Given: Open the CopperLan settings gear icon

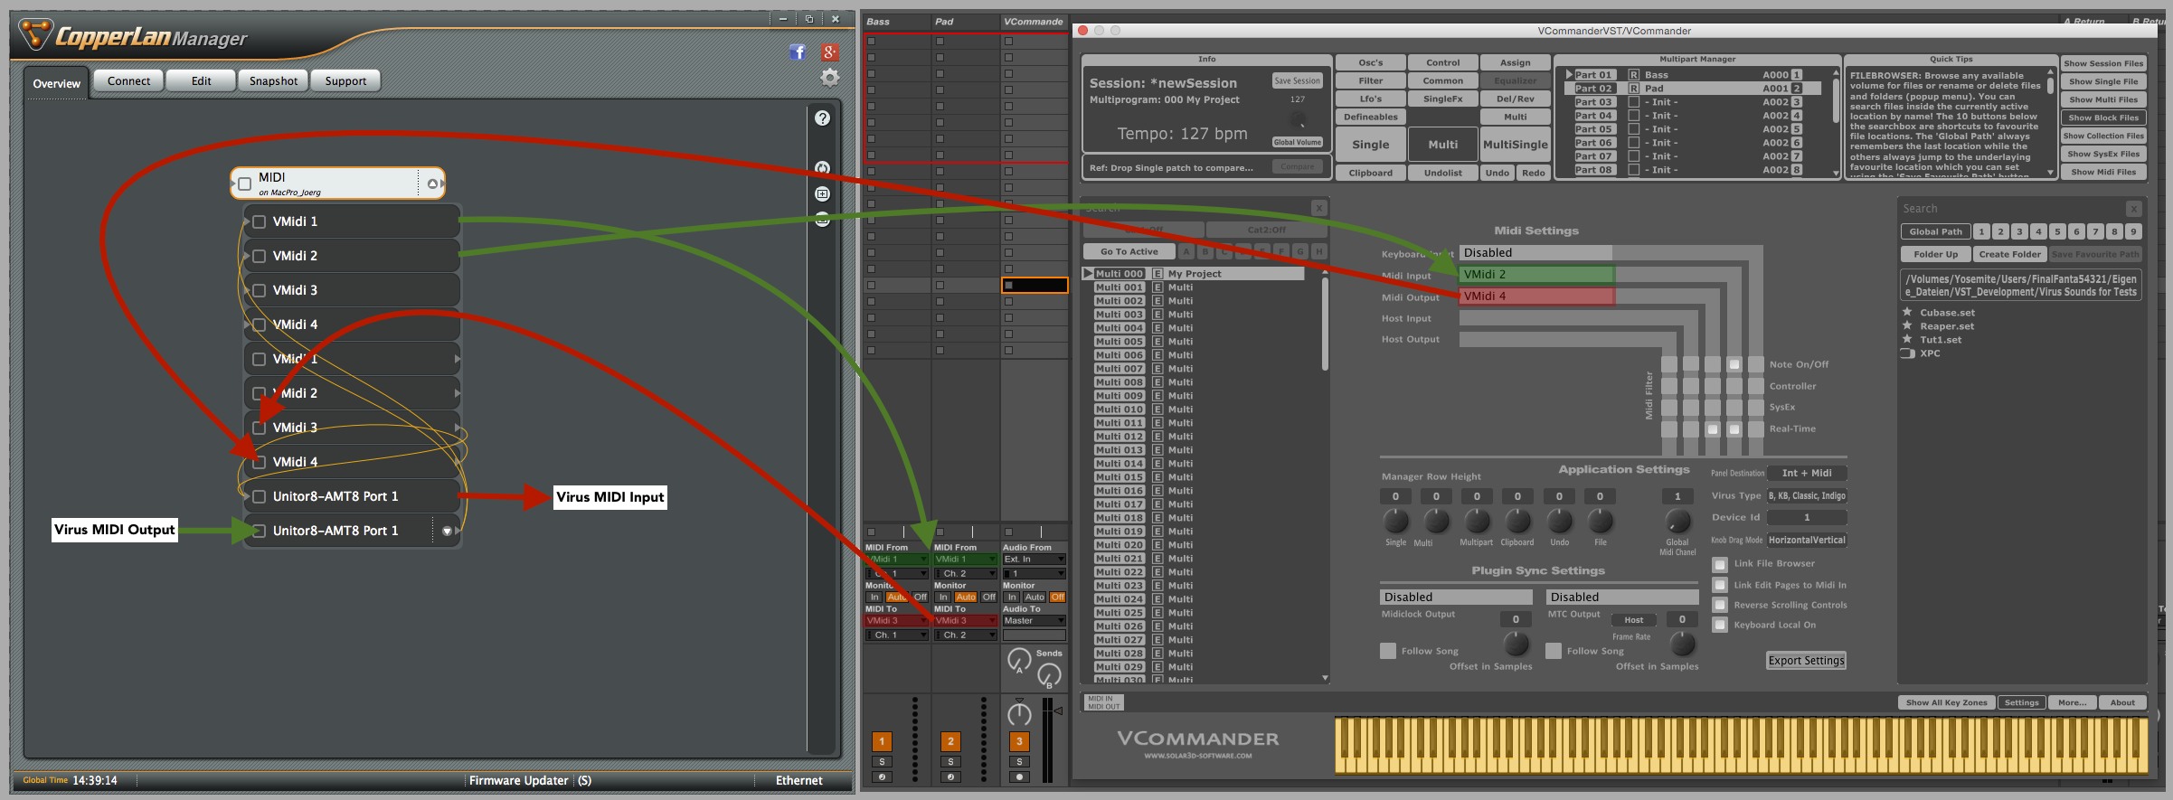Looking at the screenshot, I should [829, 78].
